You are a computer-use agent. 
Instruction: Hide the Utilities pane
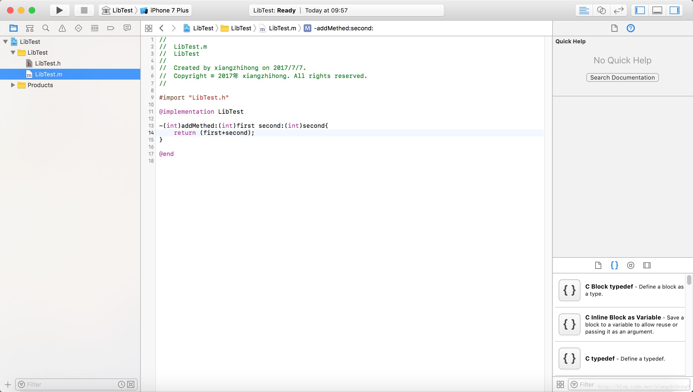pyautogui.click(x=674, y=10)
